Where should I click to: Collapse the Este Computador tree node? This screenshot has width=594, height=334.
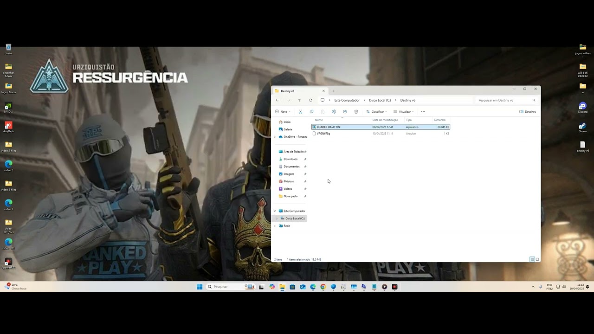point(275,211)
